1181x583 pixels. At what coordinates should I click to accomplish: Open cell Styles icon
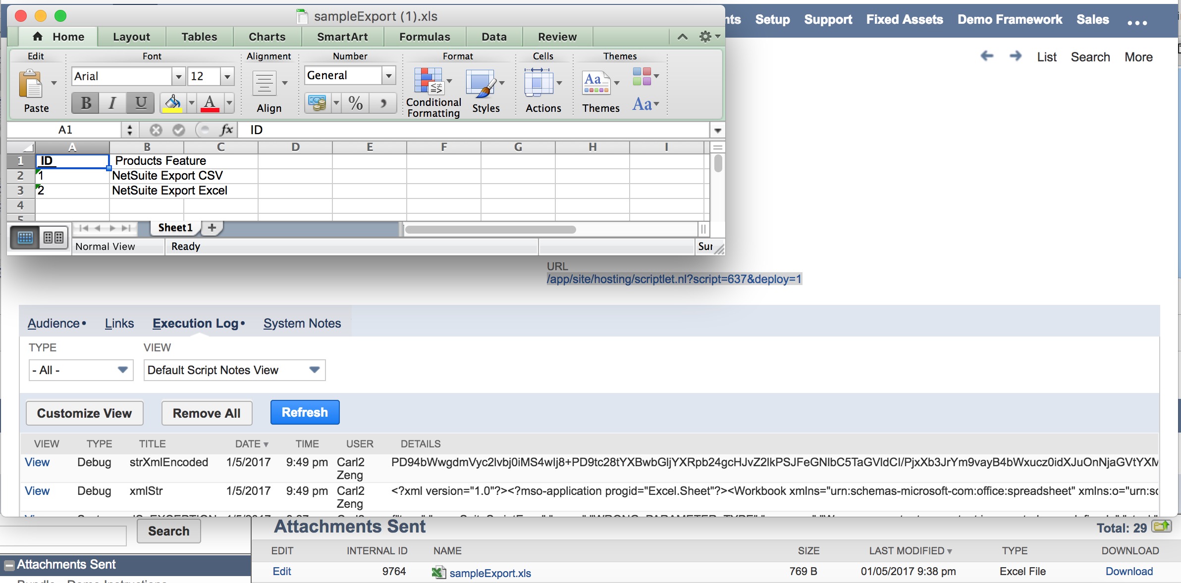click(x=482, y=83)
